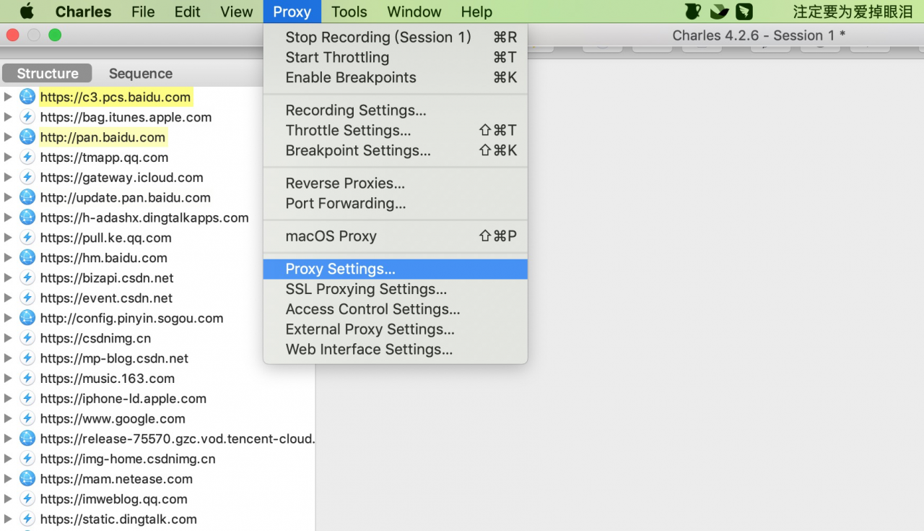The height and width of the screenshot is (531, 924).
Task: Toggle Start Throttling in Proxy menu
Action: click(396, 57)
